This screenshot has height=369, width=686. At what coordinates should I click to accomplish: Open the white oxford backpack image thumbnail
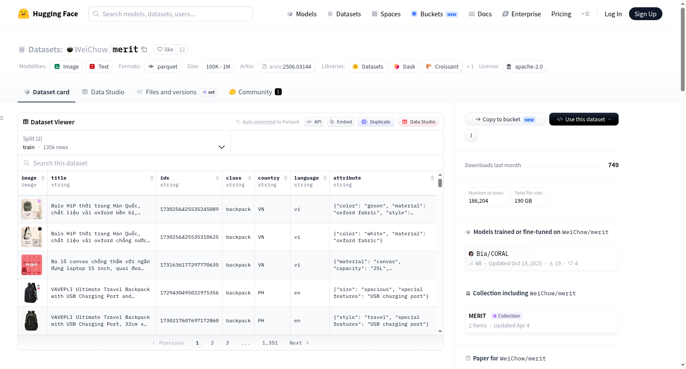point(32,237)
